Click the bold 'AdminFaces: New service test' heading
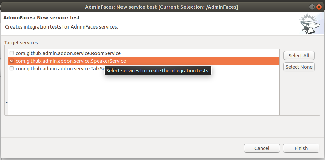Image resolution: width=325 pixels, height=160 pixels. click(x=42, y=18)
